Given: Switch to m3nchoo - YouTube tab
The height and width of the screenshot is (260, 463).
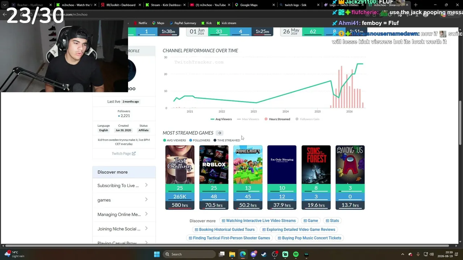Looking at the screenshot, I should coord(210,5).
